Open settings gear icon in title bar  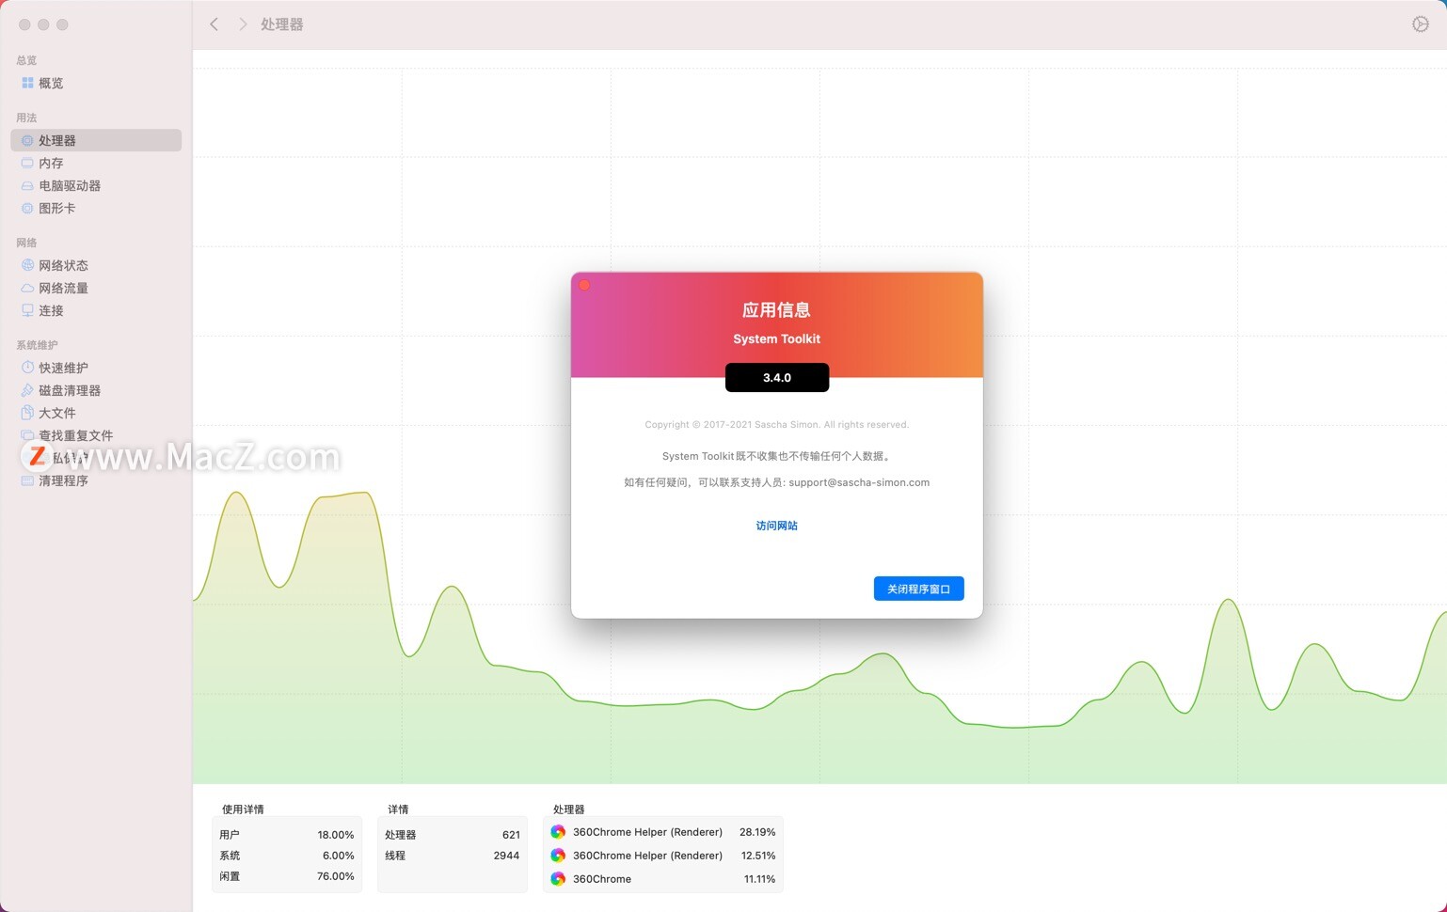pos(1421,24)
